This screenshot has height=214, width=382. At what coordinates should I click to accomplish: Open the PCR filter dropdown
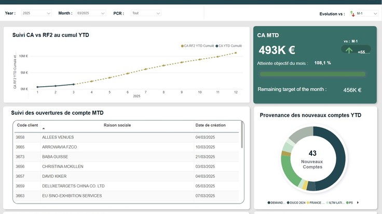(x=146, y=13)
